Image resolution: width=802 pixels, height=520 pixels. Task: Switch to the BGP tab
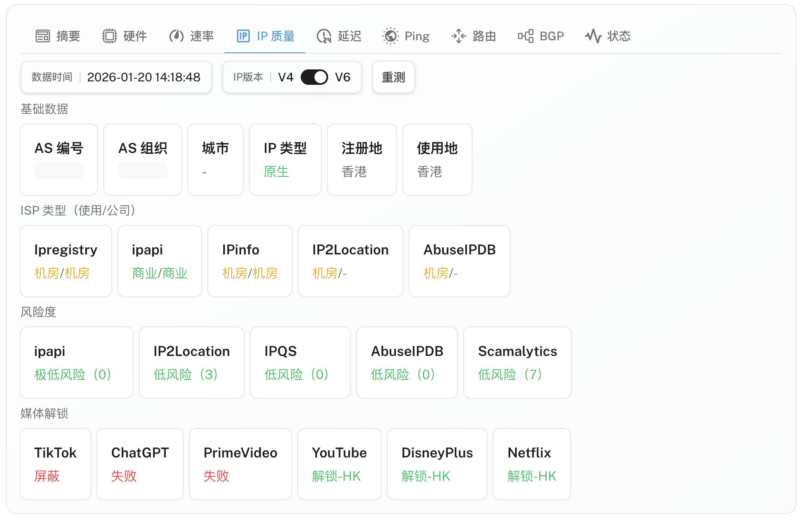(551, 36)
